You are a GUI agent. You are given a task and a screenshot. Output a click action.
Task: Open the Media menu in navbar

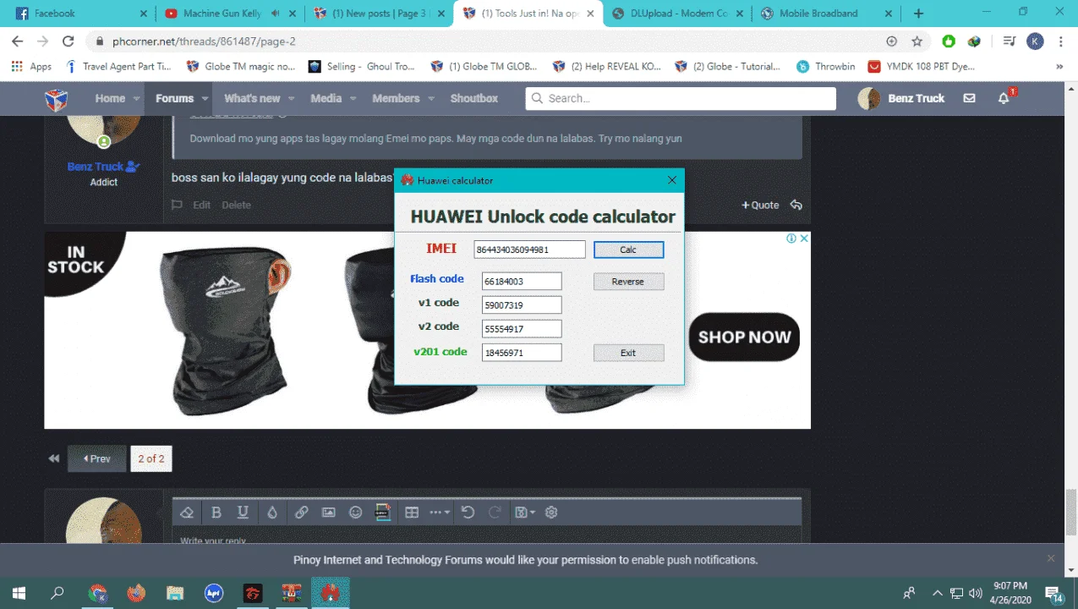tap(326, 98)
